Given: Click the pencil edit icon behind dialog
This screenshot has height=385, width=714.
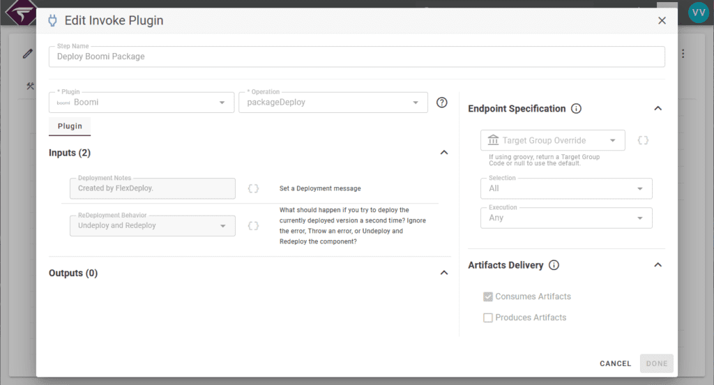Looking at the screenshot, I should pyautogui.click(x=28, y=54).
